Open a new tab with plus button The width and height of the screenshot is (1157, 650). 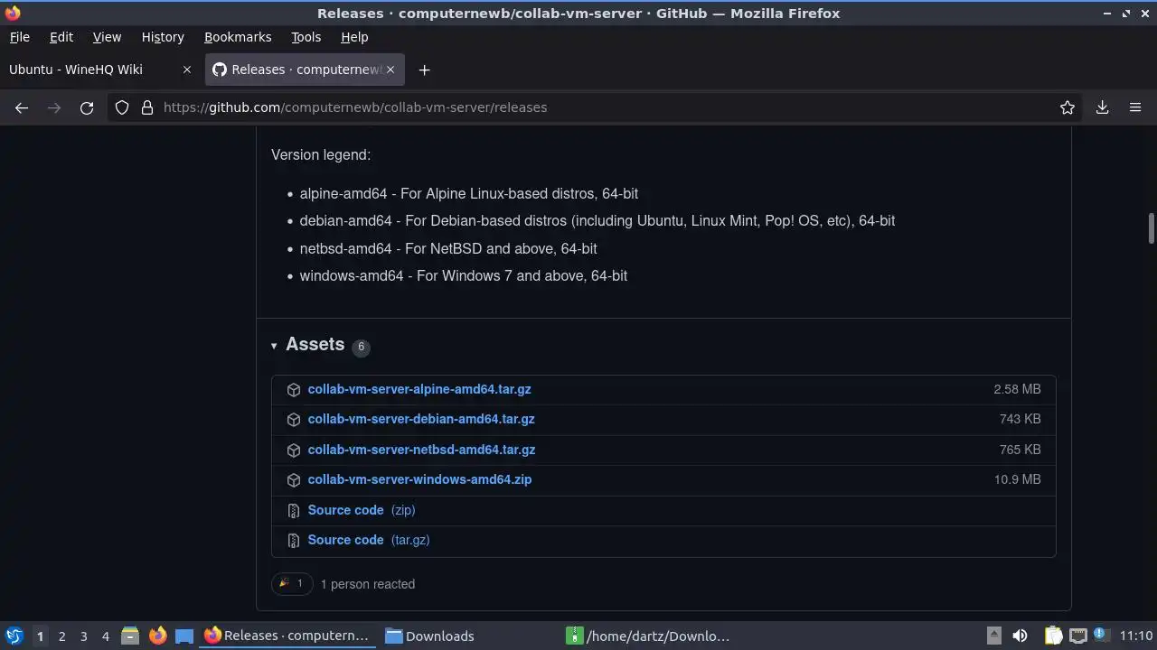[x=424, y=70]
